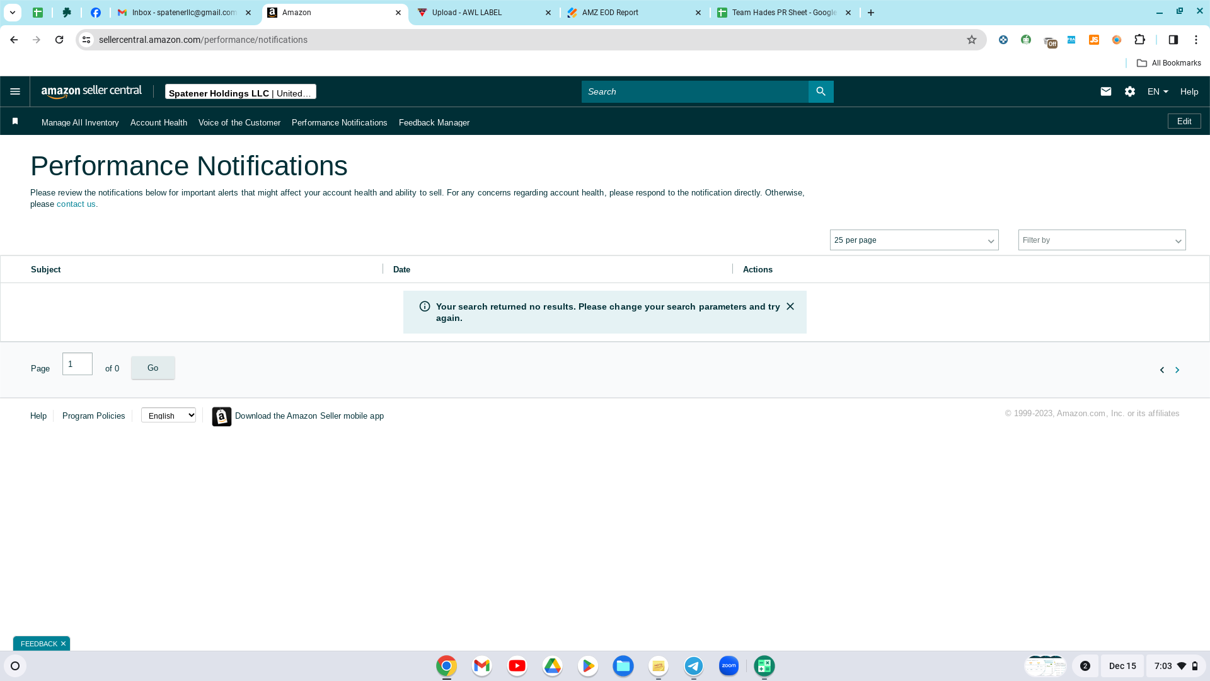The image size is (1210, 681).
Task: Click the bookmark flag icon in nav bar
Action: [x=15, y=121]
